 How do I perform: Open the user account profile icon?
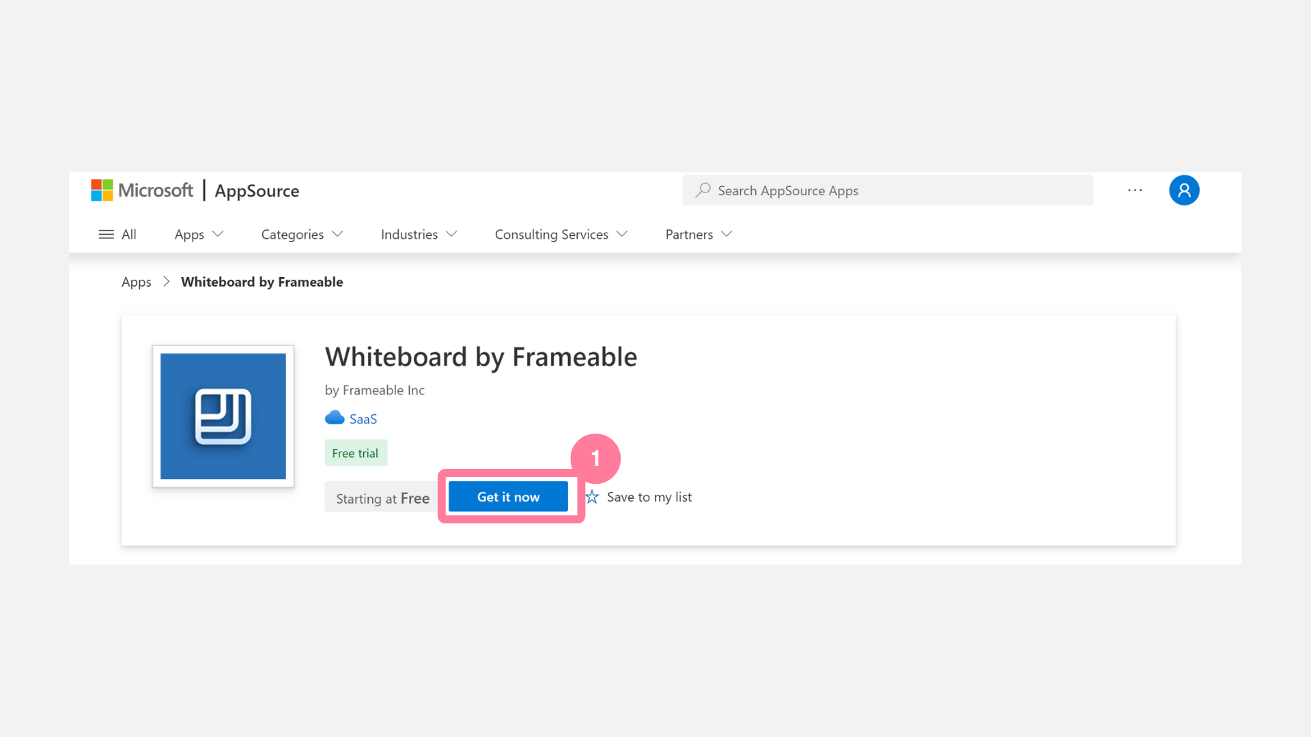1184,190
